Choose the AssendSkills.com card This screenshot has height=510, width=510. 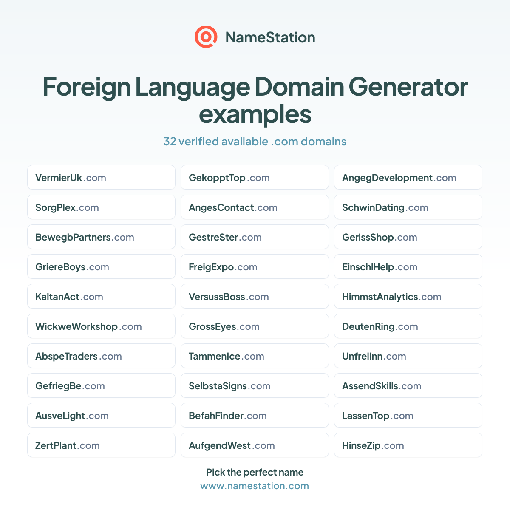[x=408, y=385]
